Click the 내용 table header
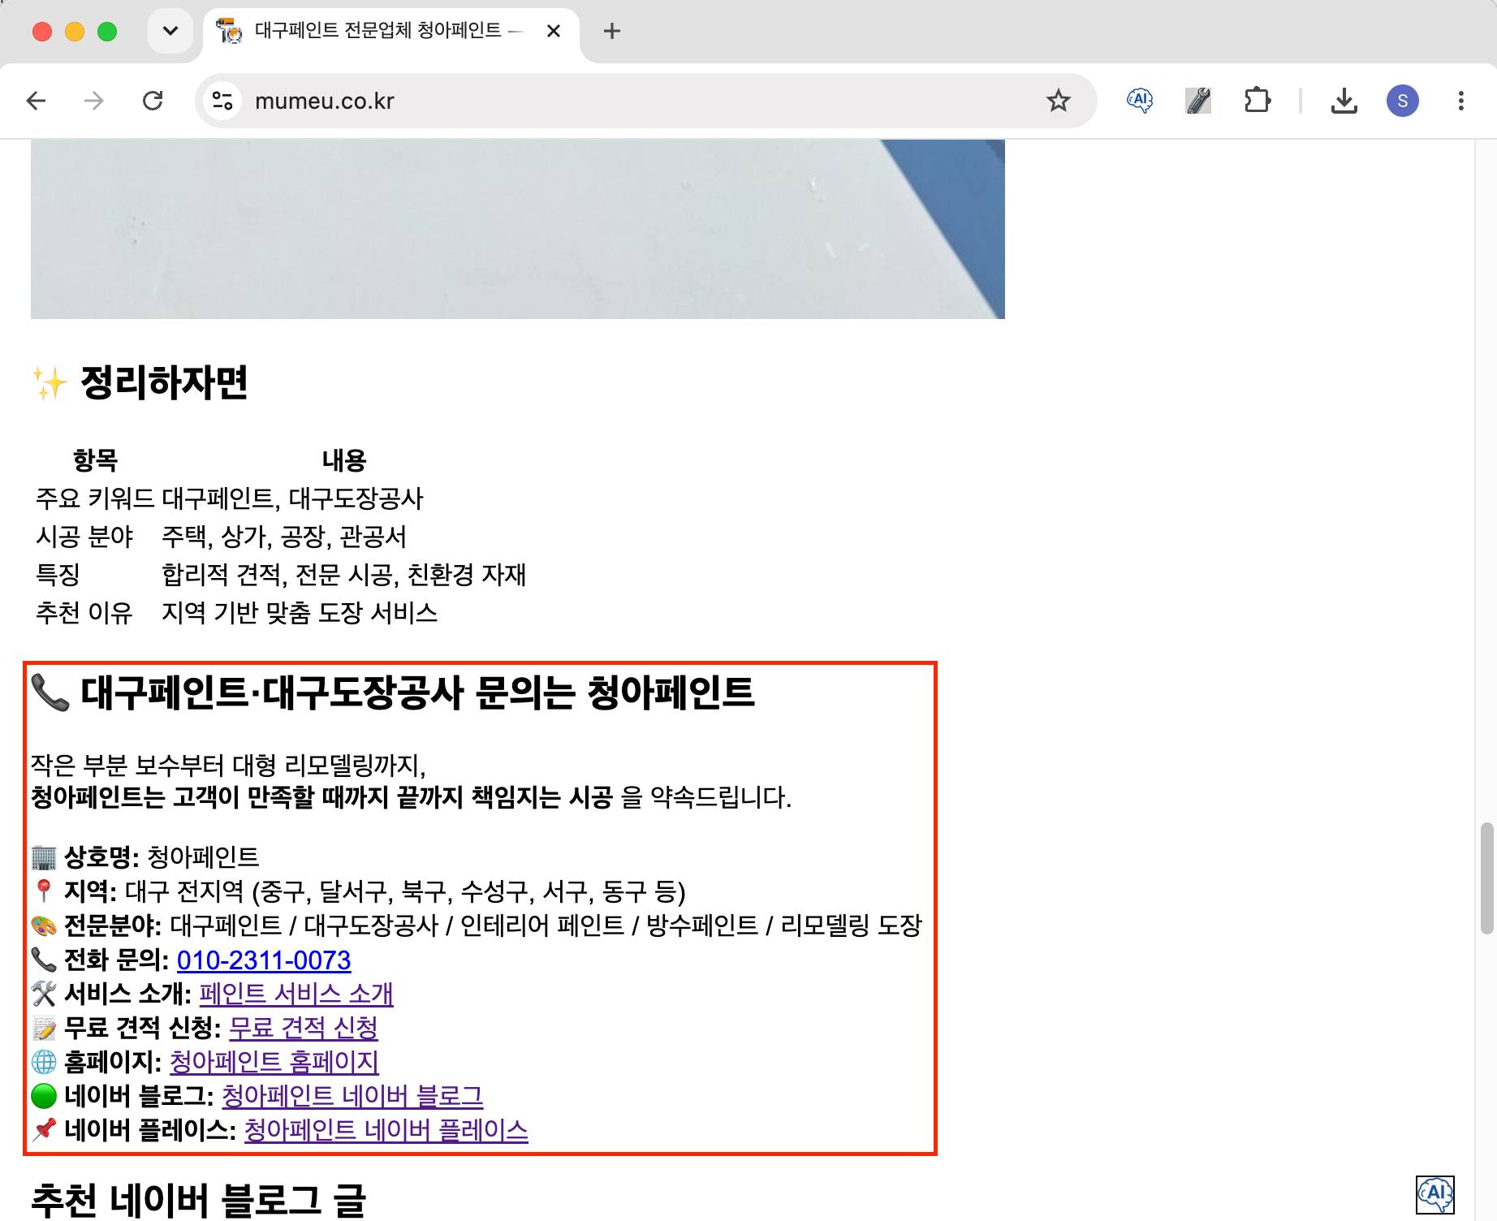The image size is (1497, 1221). tap(344, 460)
